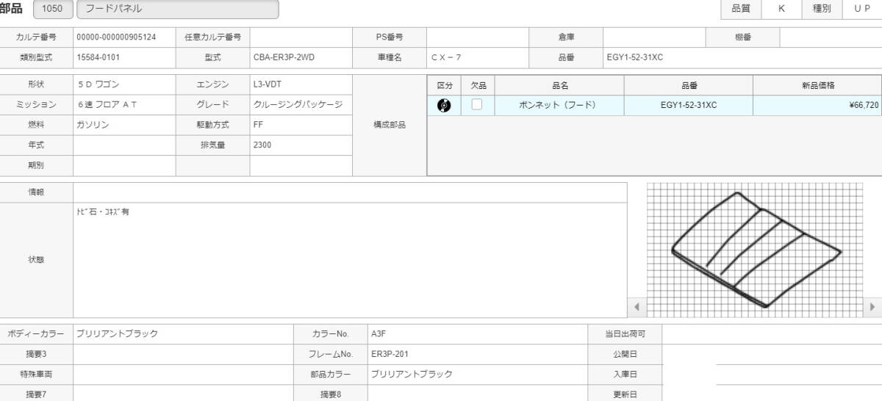This screenshot has height=401, width=882.
Task: Click the disc icon in the 区分 column
Action: click(444, 105)
